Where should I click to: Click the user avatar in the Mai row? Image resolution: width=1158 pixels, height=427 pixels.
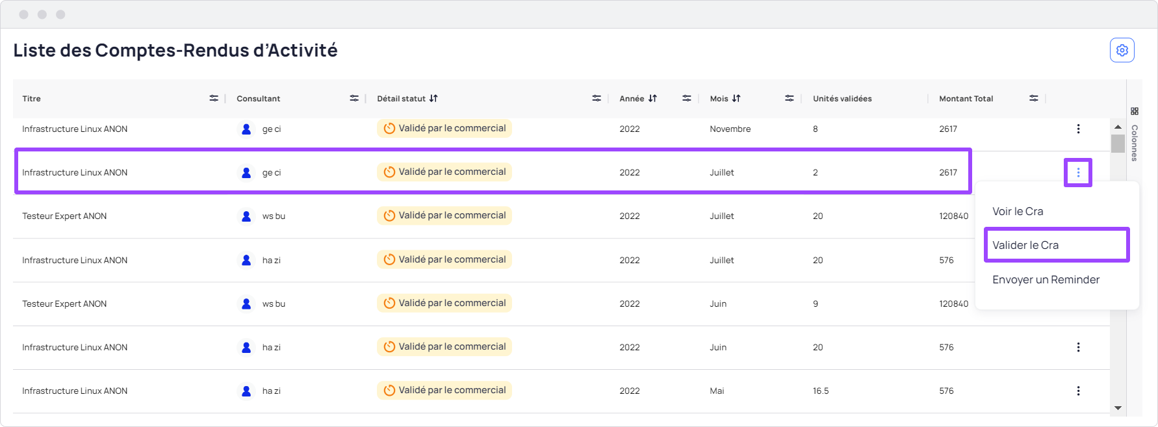[246, 391]
